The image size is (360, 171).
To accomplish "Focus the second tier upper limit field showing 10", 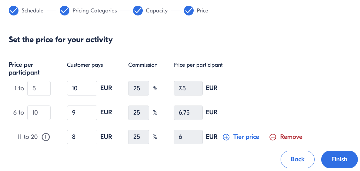I will tap(39, 112).
